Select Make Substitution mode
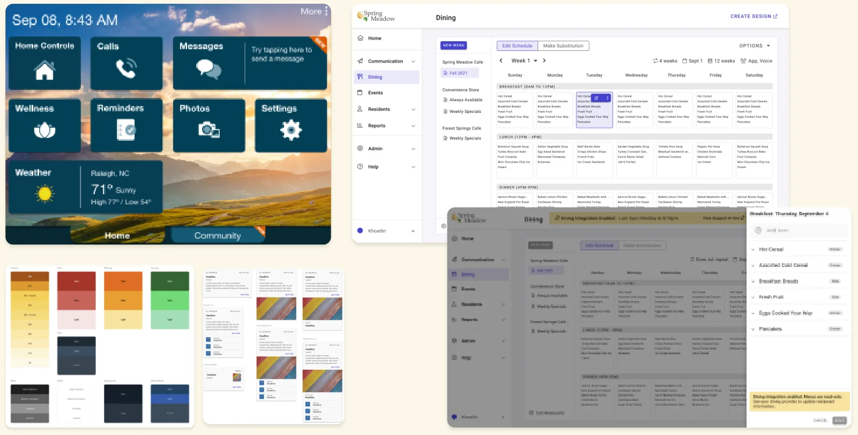The width and height of the screenshot is (858, 435). coord(563,46)
